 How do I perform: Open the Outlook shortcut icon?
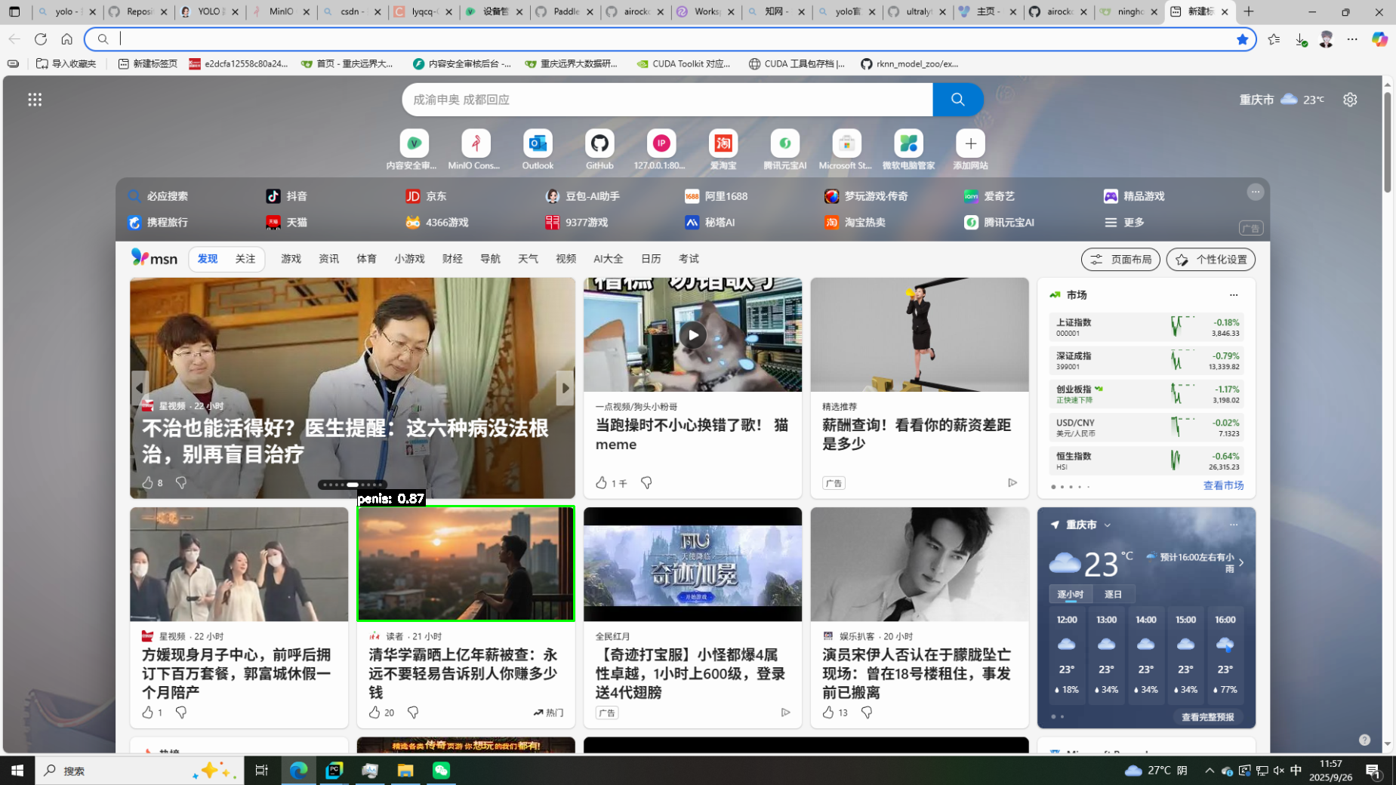coord(538,143)
